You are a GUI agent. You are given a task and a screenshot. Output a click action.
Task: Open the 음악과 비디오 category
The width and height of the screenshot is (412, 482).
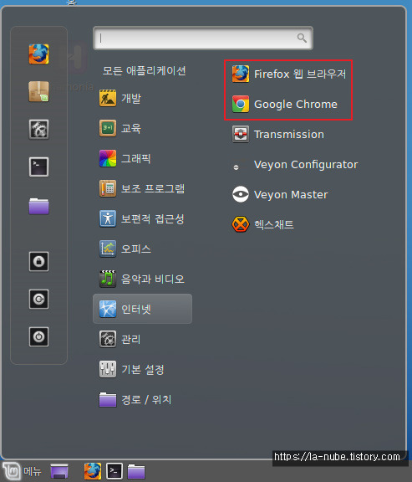pyautogui.click(x=142, y=279)
